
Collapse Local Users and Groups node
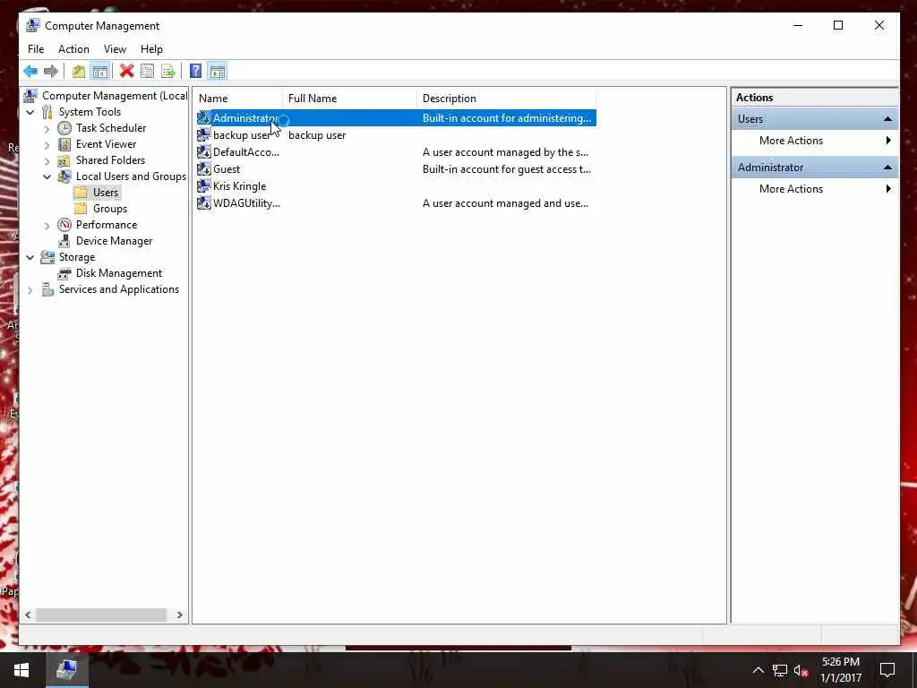tap(47, 176)
